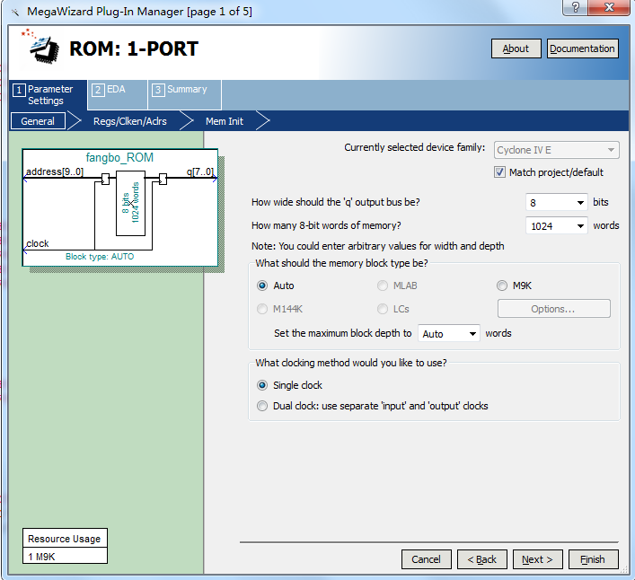Go to Regs/Clken/Aclrs step
Screen dimensions: 635x580
[129, 121]
